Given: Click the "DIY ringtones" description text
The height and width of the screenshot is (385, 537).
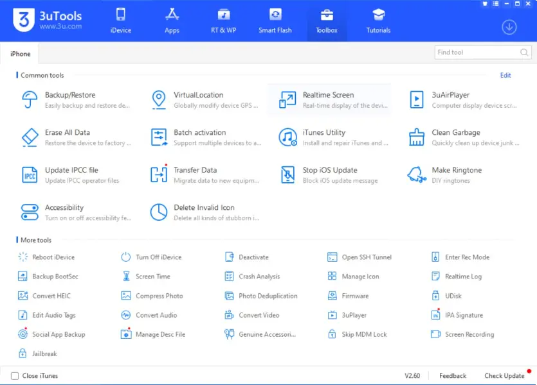Looking at the screenshot, I should pyautogui.click(x=451, y=180).
